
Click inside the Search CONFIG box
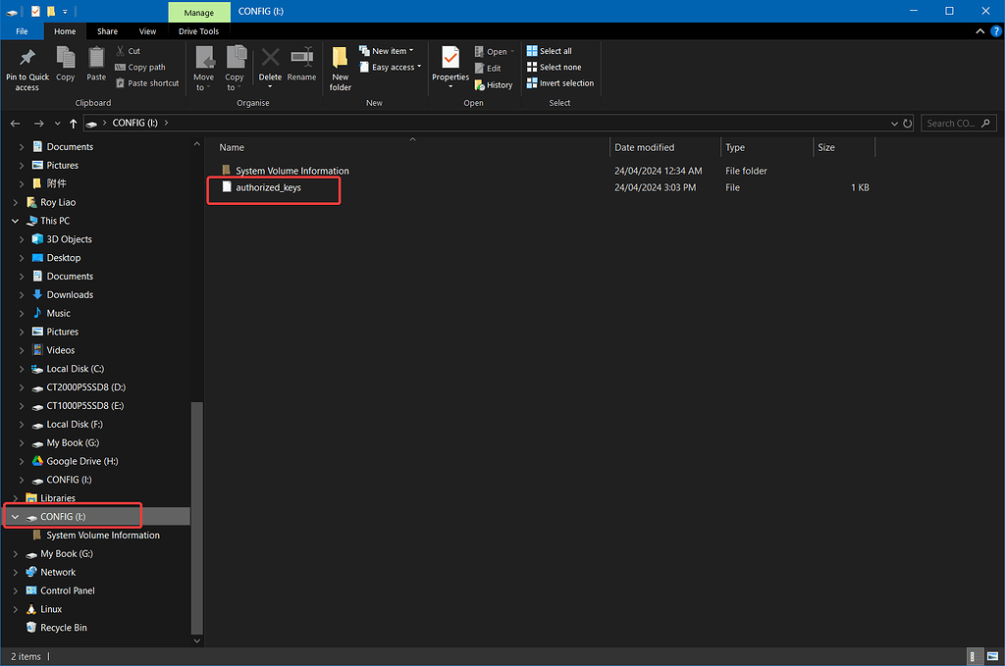point(952,123)
